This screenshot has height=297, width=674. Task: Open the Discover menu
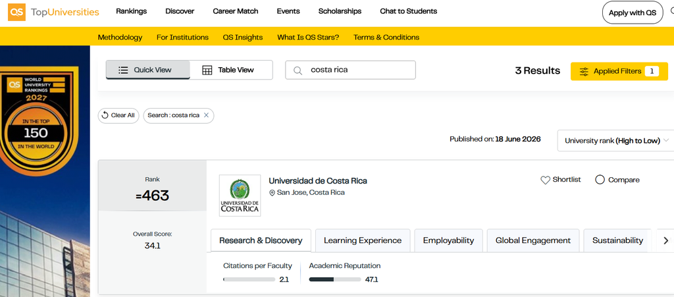pyautogui.click(x=180, y=11)
